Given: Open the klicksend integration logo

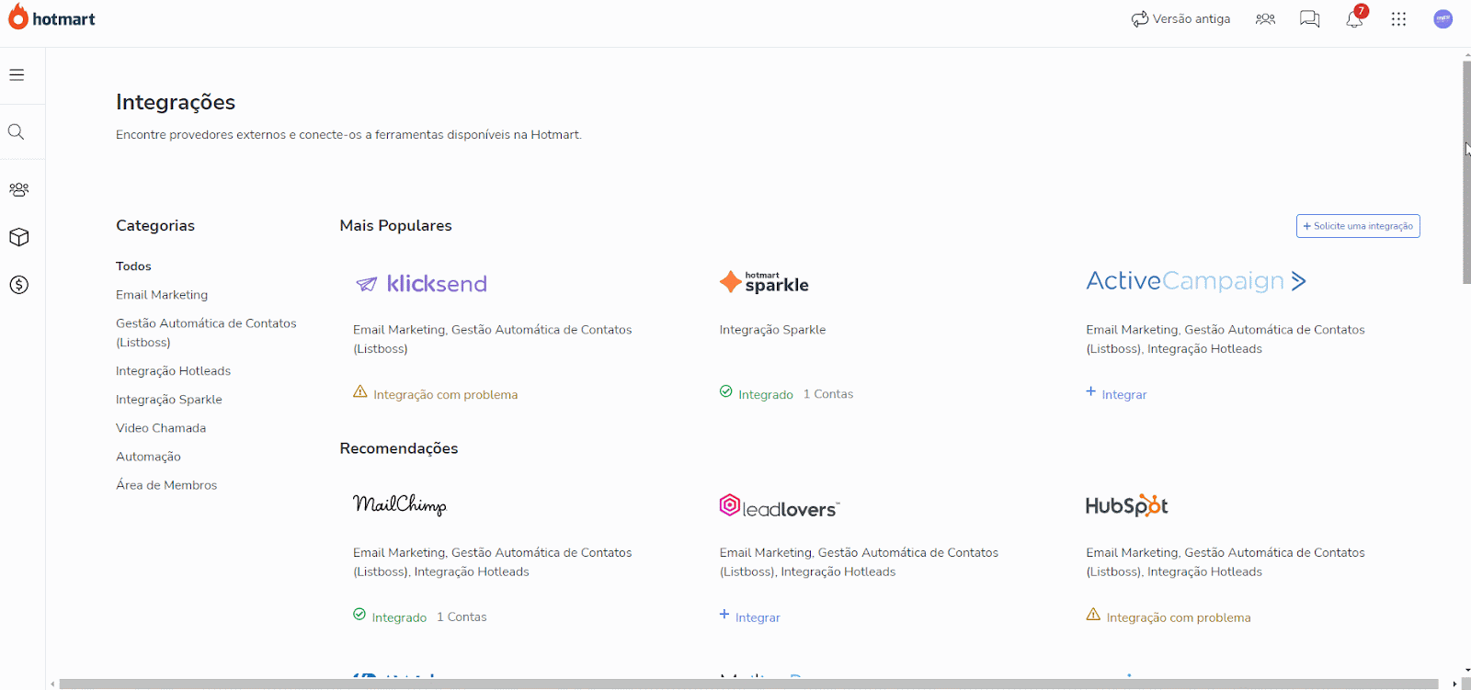Looking at the screenshot, I should [x=421, y=284].
